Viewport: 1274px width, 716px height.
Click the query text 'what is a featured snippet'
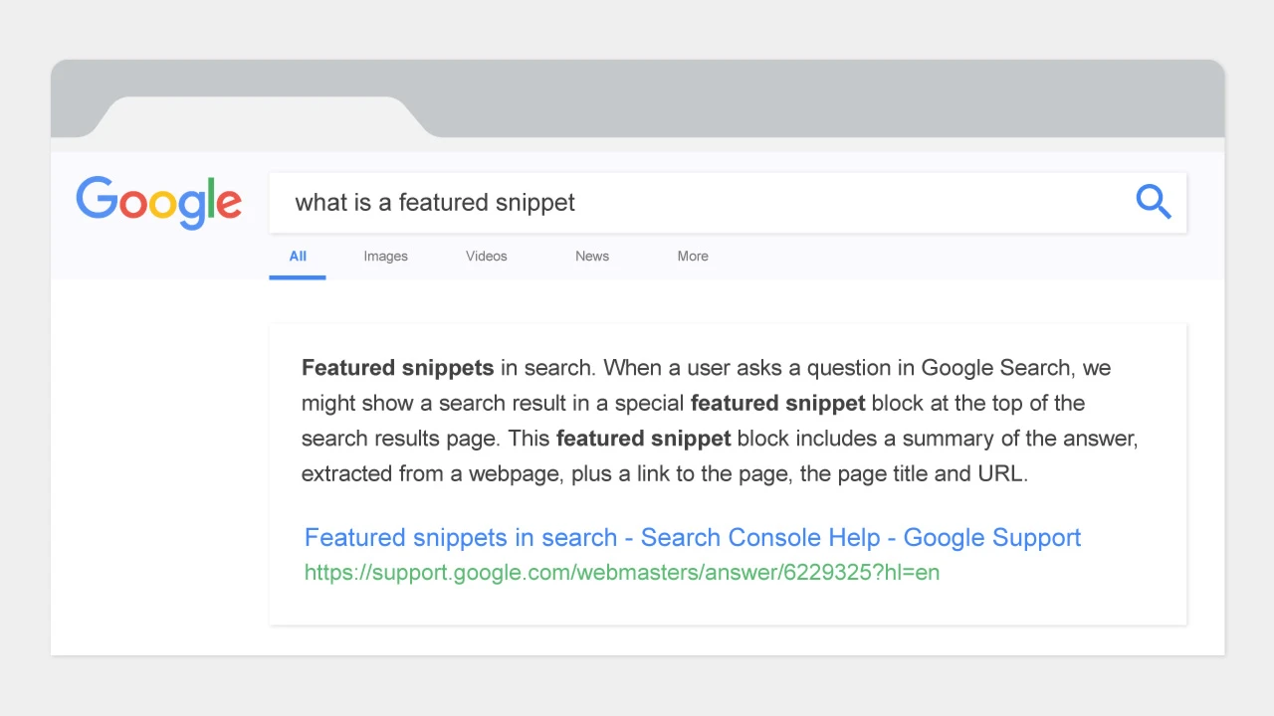pos(435,202)
